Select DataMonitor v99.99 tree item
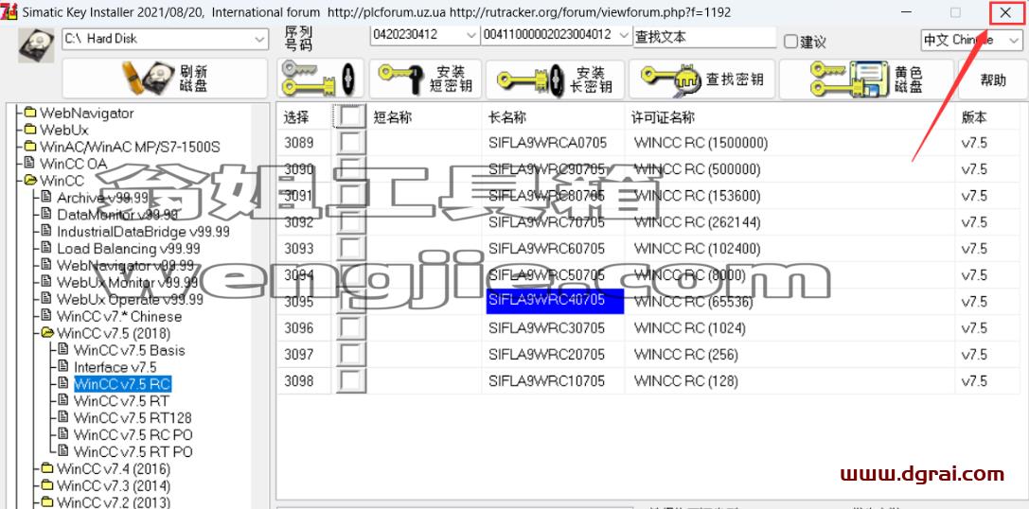 (117, 215)
